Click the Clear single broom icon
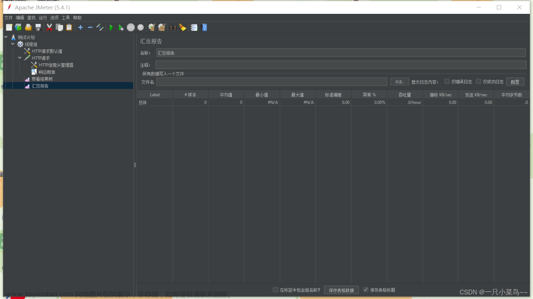Screen dimensions: 533x299 pyautogui.click(x=151, y=28)
